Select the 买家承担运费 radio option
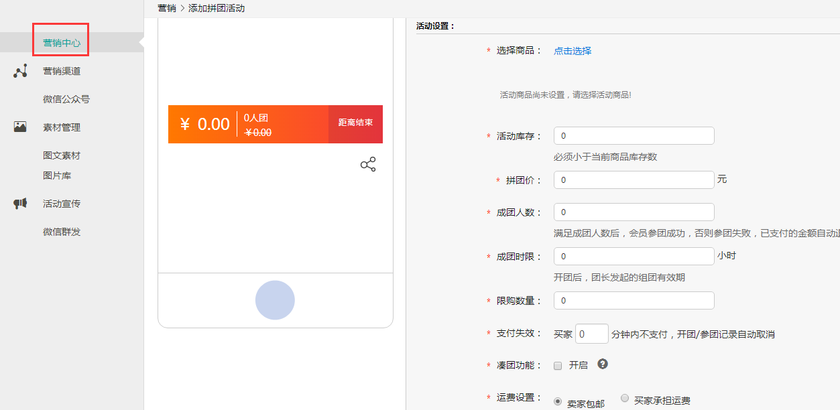The height and width of the screenshot is (410, 840). click(x=625, y=399)
